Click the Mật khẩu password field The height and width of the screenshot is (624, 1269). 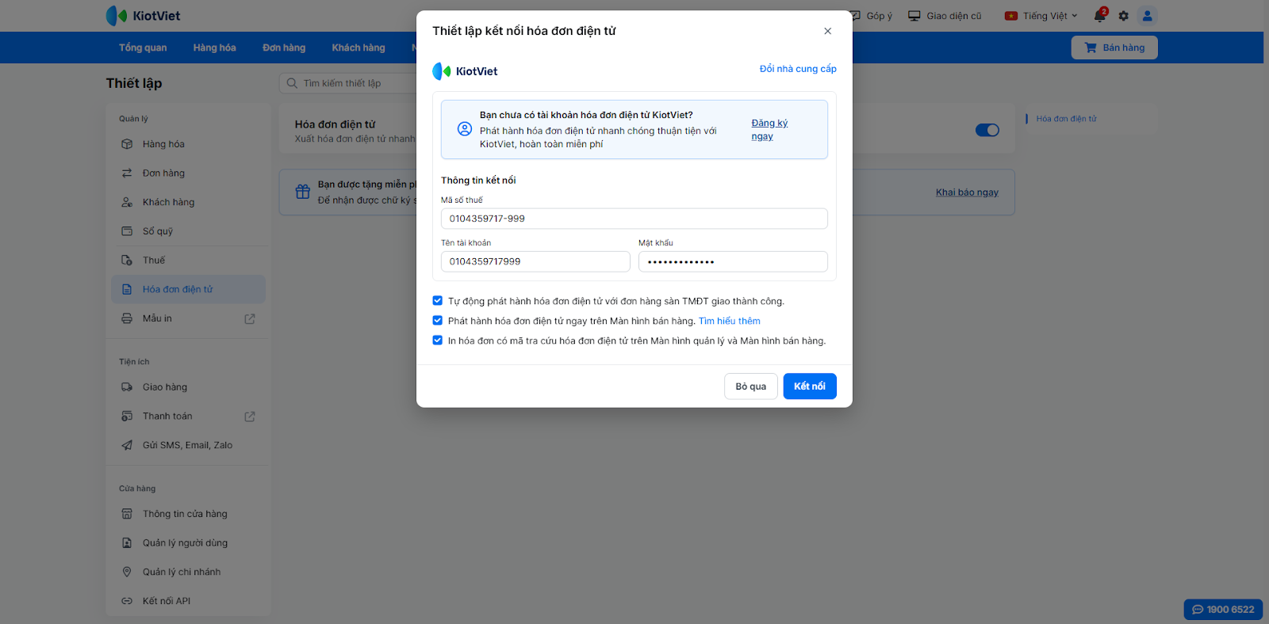[733, 261]
